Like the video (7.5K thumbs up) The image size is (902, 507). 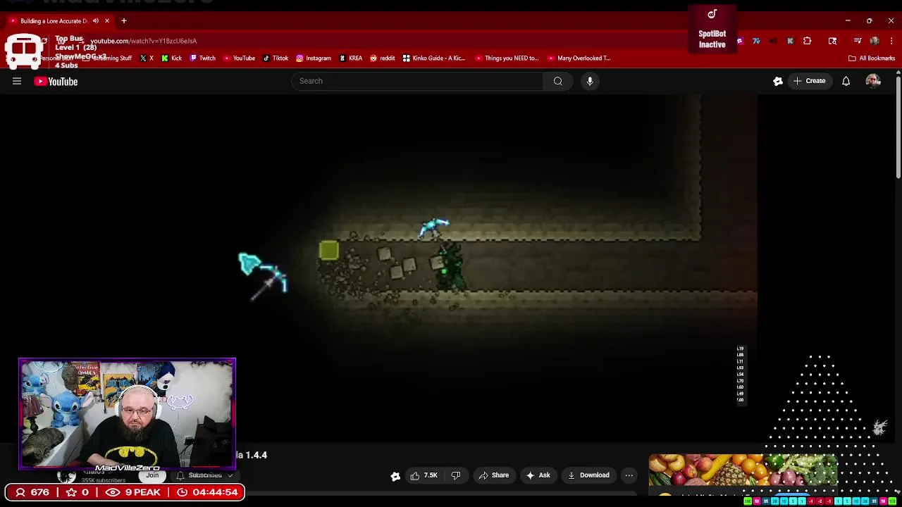coord(424,475)
